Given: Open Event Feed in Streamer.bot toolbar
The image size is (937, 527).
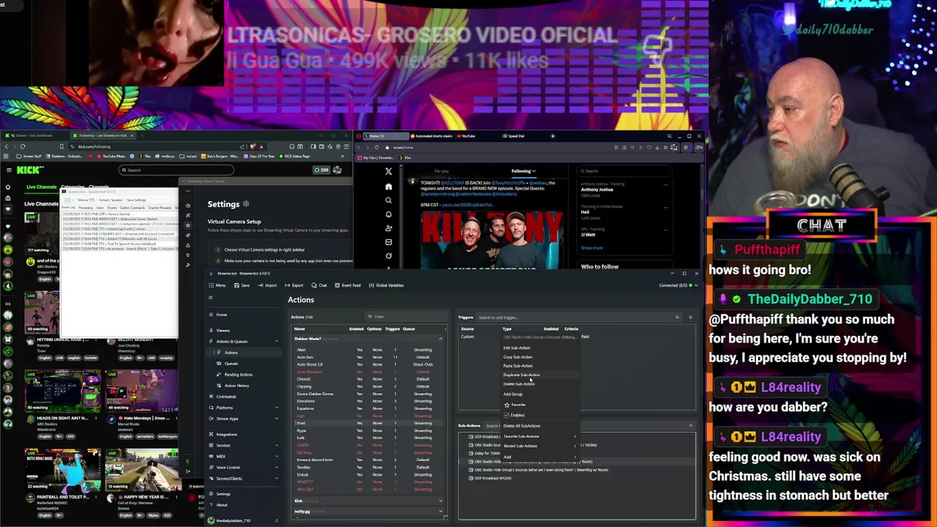Looking at the screenshot, I should (347, 285).
